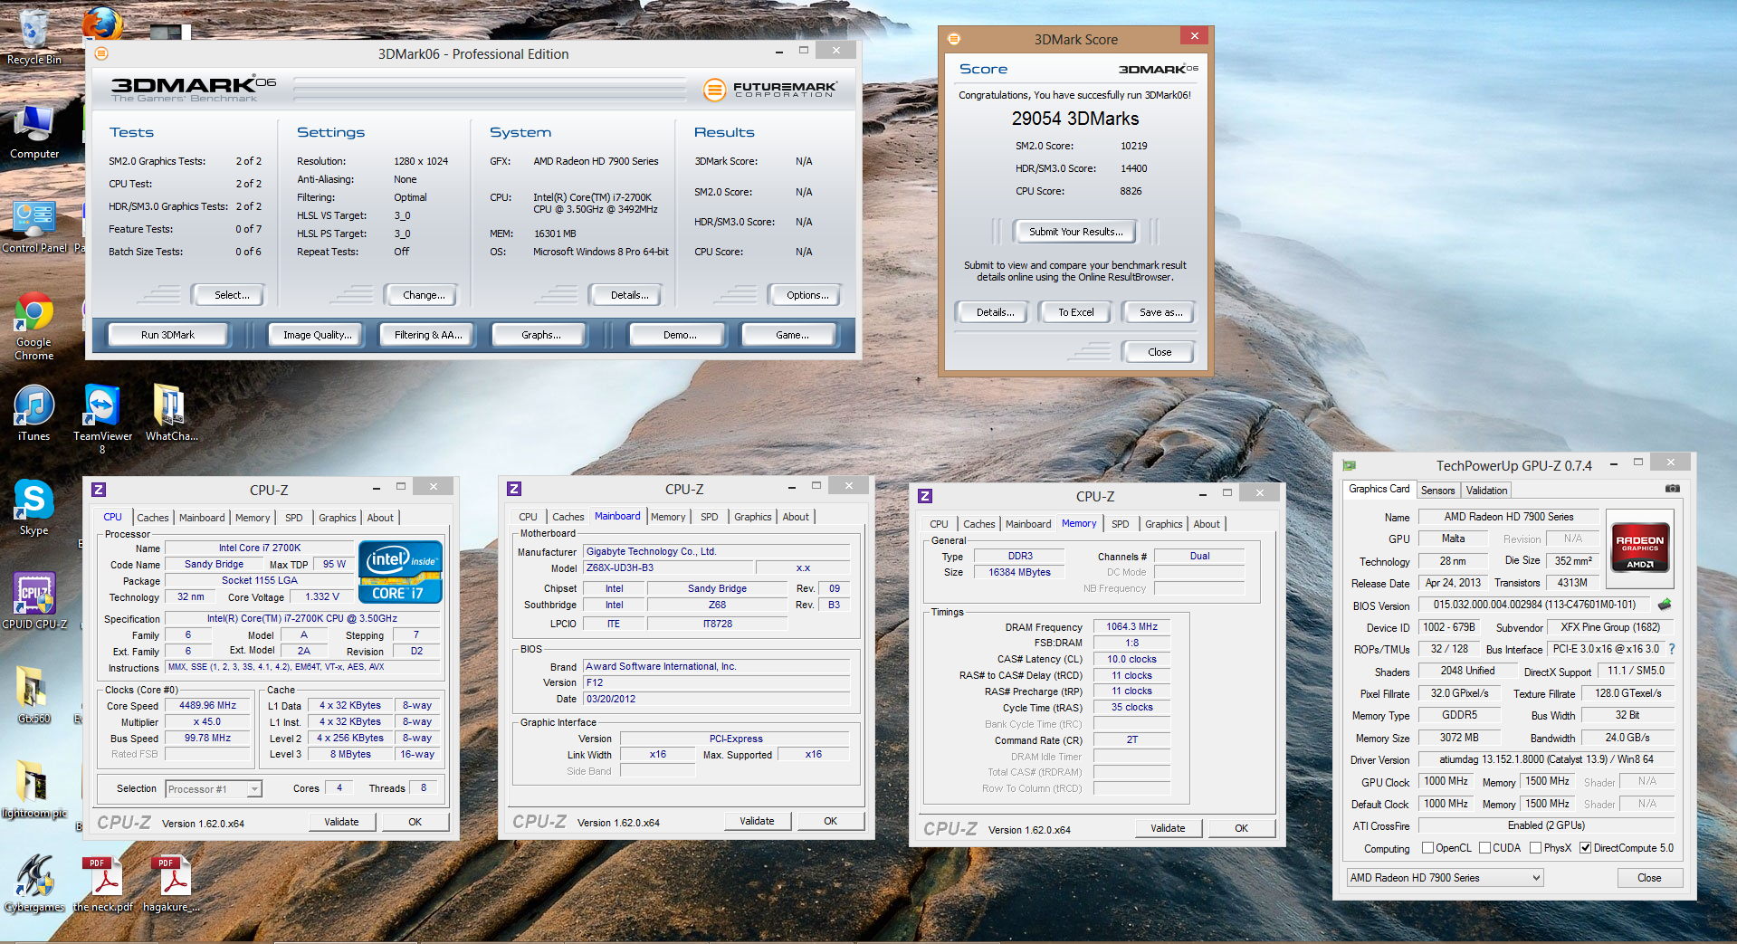Open the Control Panel desktop shortcut
1737x944 pixels.
click(x=34, y=226)
